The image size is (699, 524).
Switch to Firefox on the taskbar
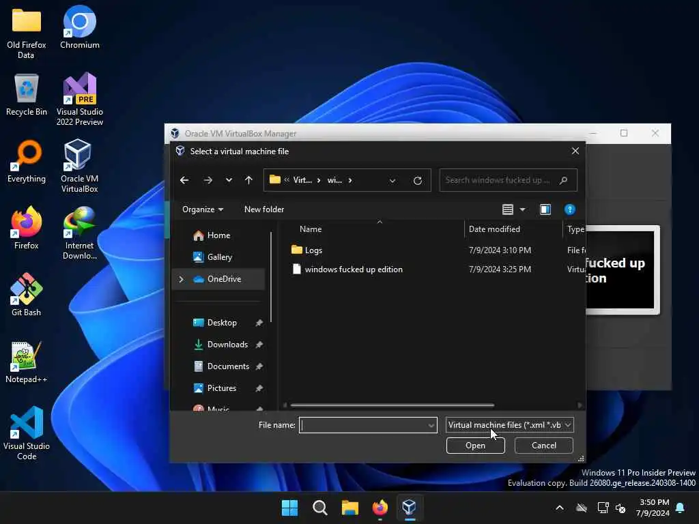coord(380,508)
